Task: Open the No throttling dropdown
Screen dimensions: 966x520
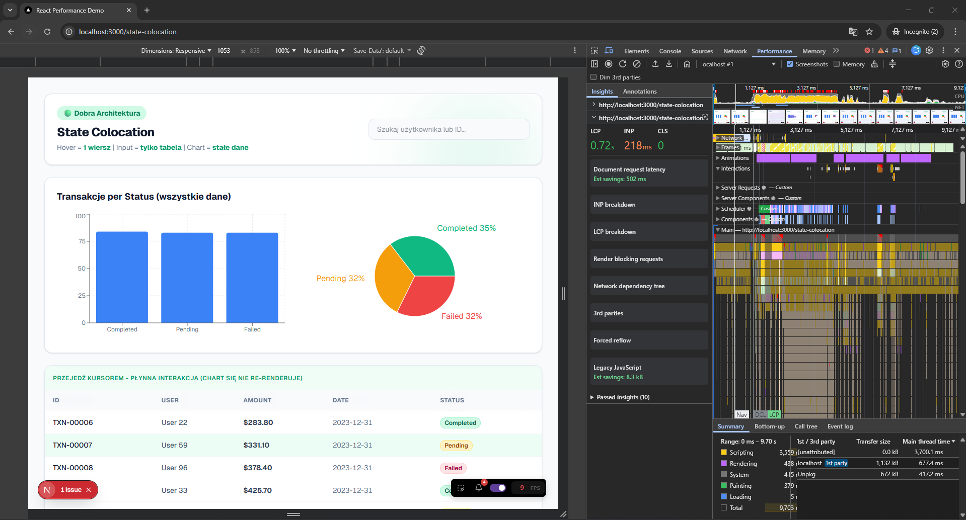Action: point(324,51)
